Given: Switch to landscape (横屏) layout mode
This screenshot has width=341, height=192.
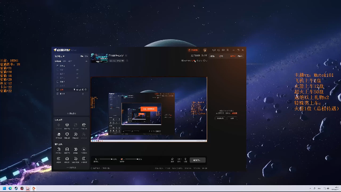Looking at the screenshot, I should click(x=82, y=56).
